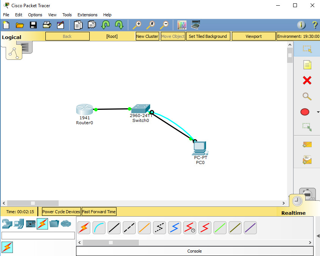
Task: Click Set Tiled Background
Action: click(x=208, y=36)
